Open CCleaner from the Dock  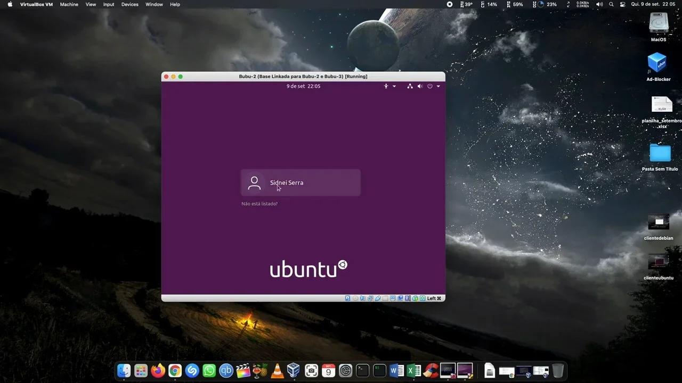431,370
